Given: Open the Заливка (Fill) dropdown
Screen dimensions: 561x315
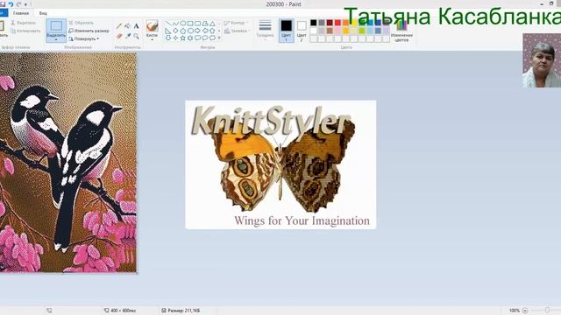Looking at the screenshot, I should pyautogui.click(x=237, y=31).
